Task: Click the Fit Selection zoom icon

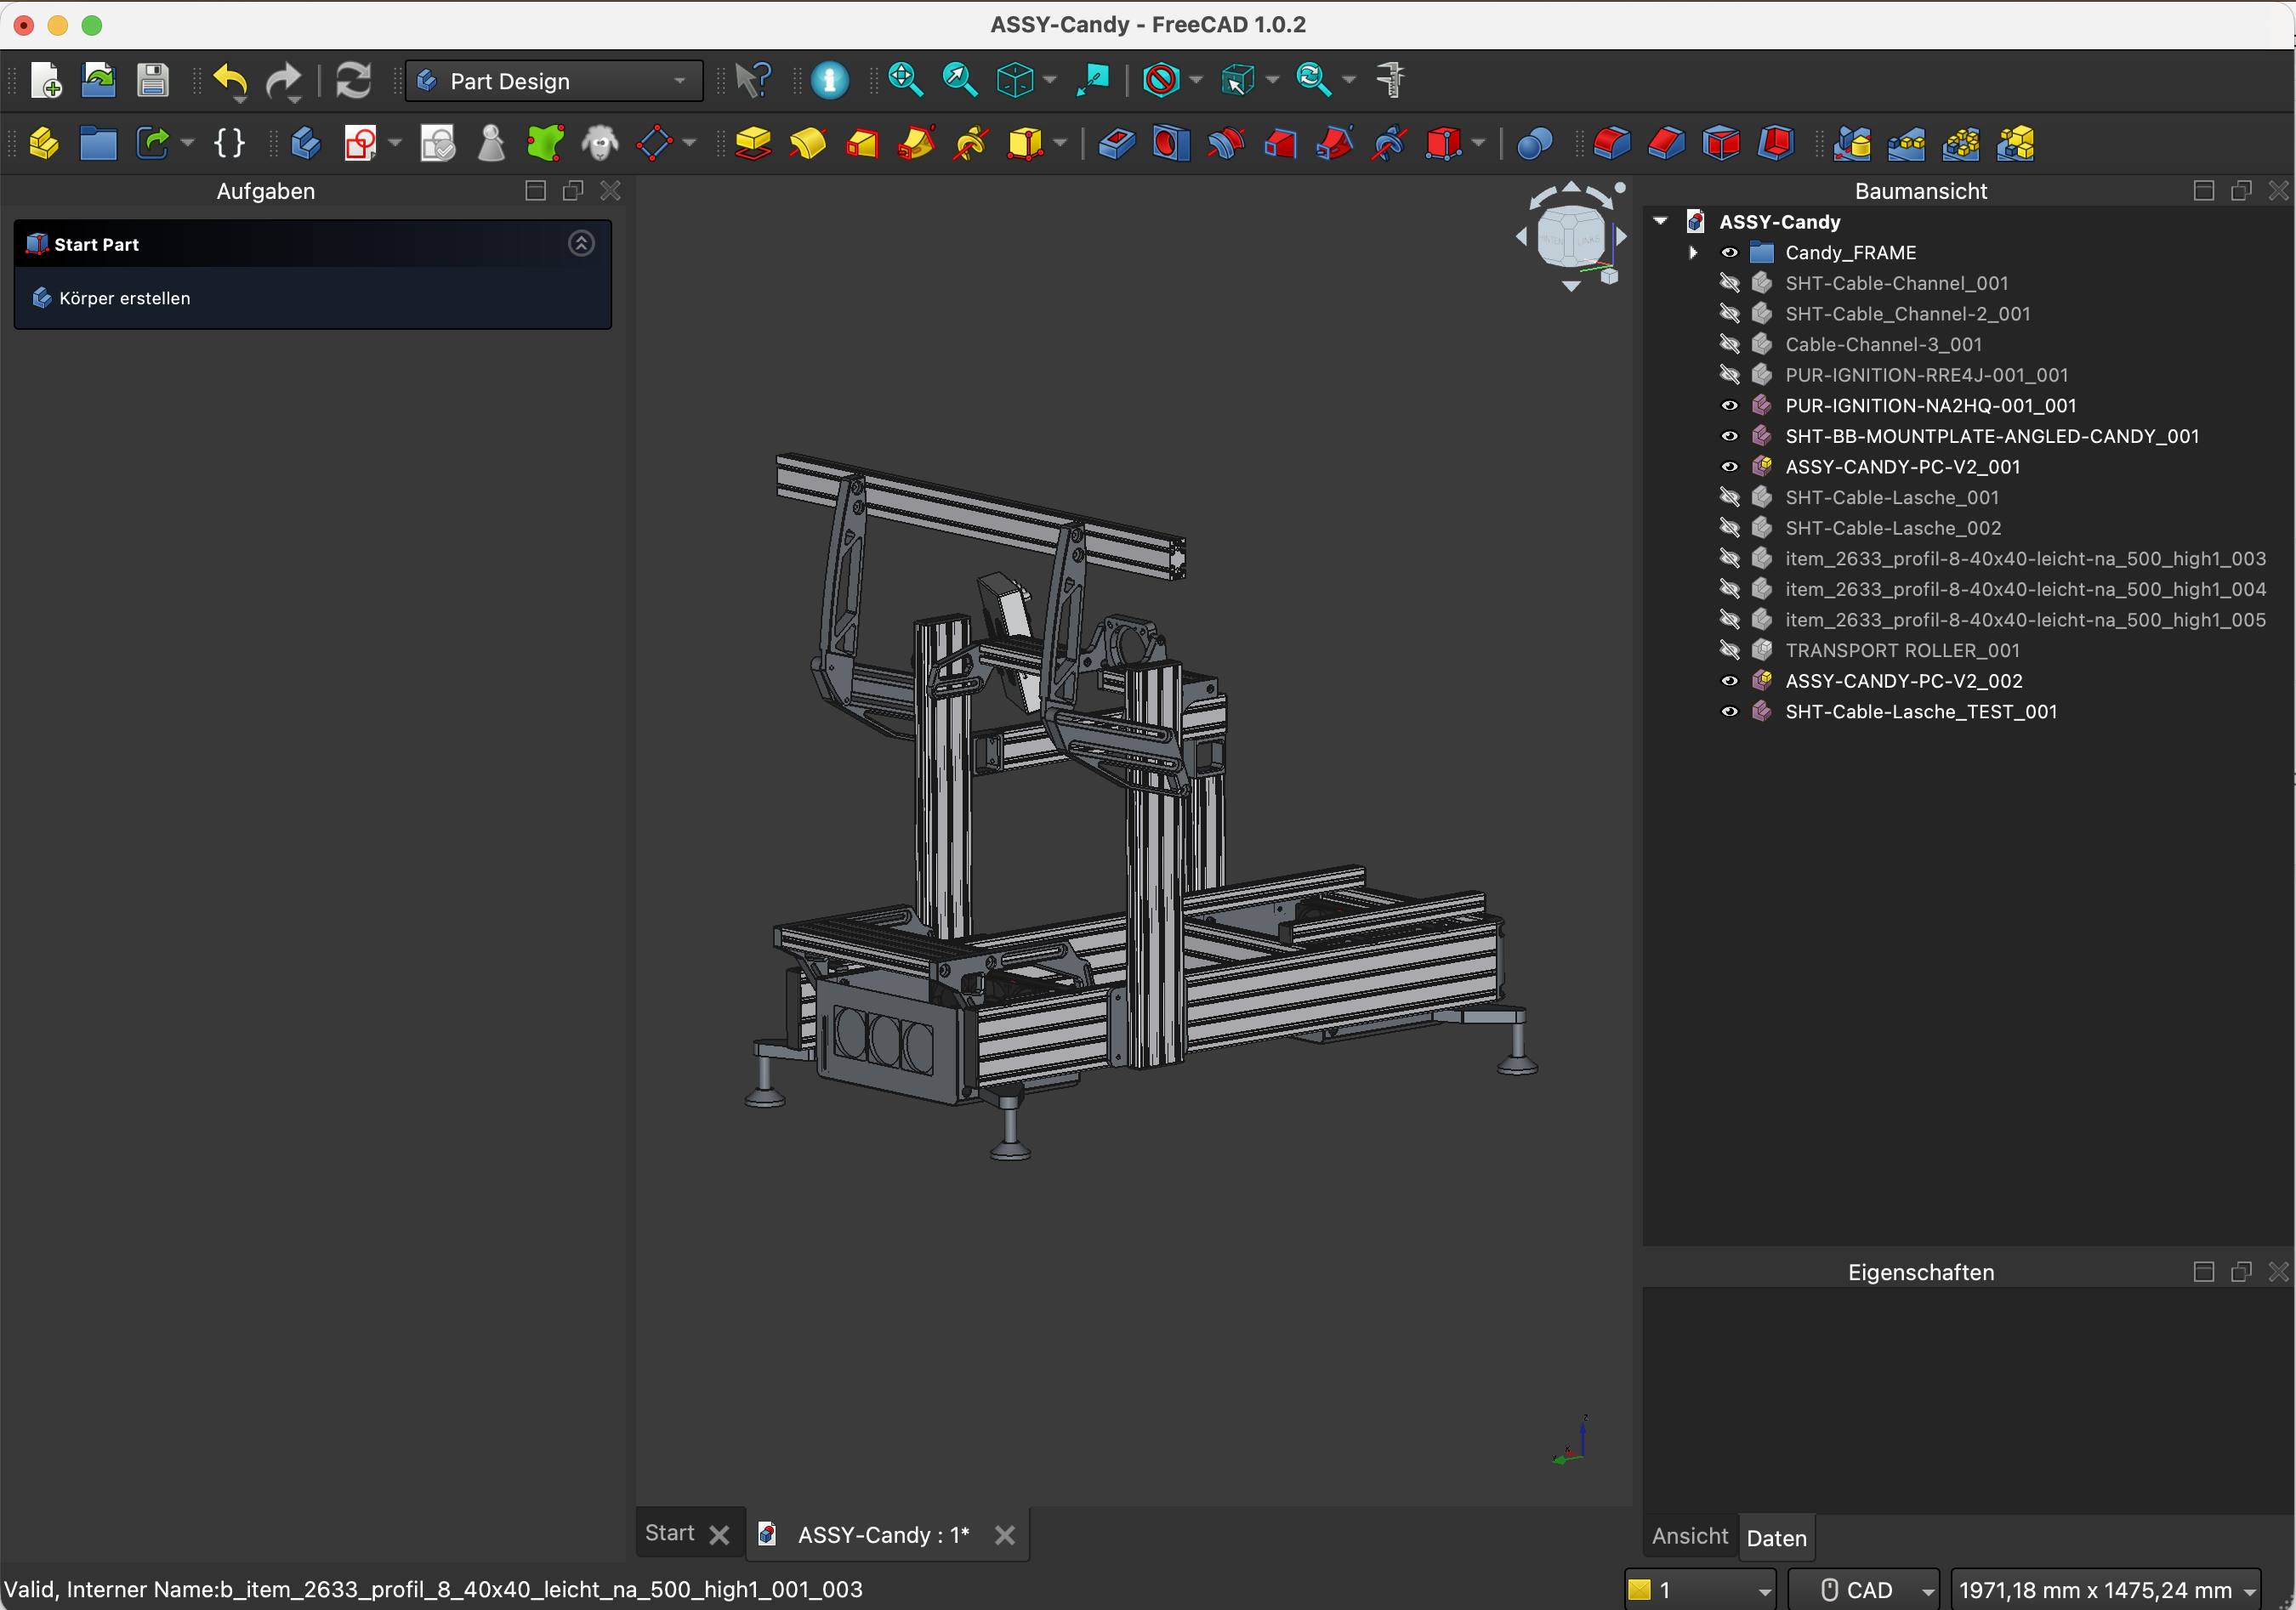Action: pyautogui.click(x=960, y=80)
